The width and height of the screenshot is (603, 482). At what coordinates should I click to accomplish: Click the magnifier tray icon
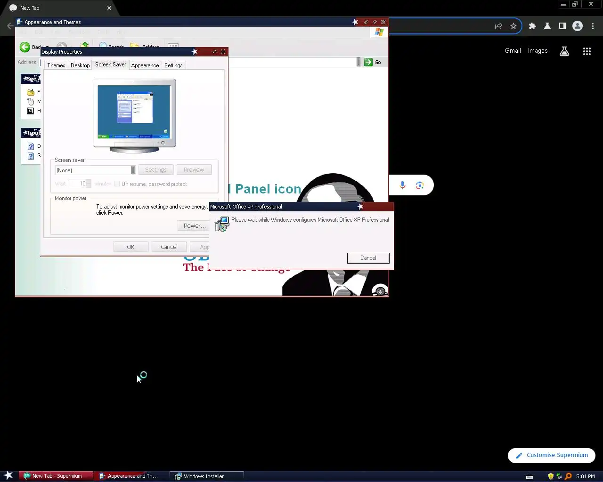568,476
